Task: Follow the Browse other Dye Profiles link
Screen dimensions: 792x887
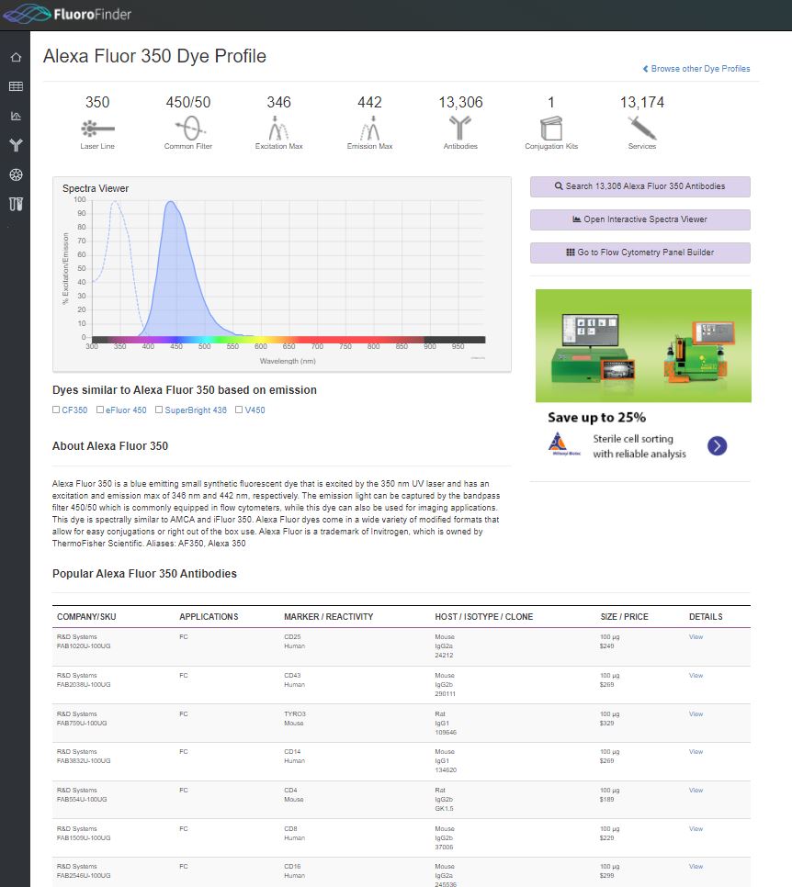Action: pyautogui.click(x=697, y=68)
